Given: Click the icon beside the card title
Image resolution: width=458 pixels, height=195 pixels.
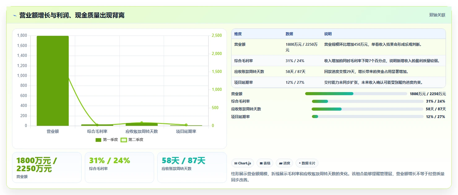Looking at the screenshot, I should [x=15, y=15].
